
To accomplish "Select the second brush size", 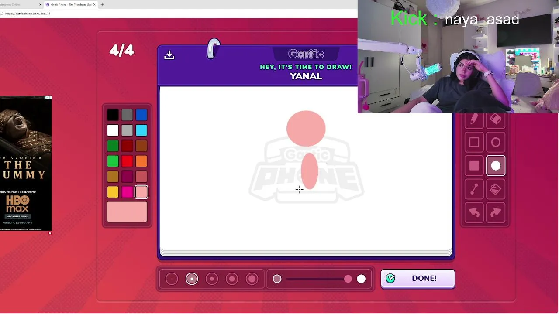I will point(192,279).
